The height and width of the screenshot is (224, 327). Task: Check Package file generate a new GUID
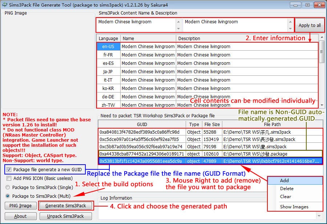[9, 170]
